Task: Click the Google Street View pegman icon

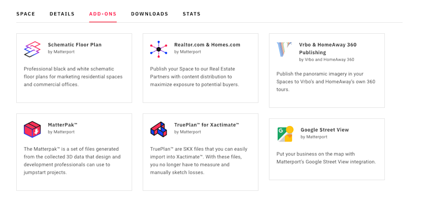Action: point(286,134)
